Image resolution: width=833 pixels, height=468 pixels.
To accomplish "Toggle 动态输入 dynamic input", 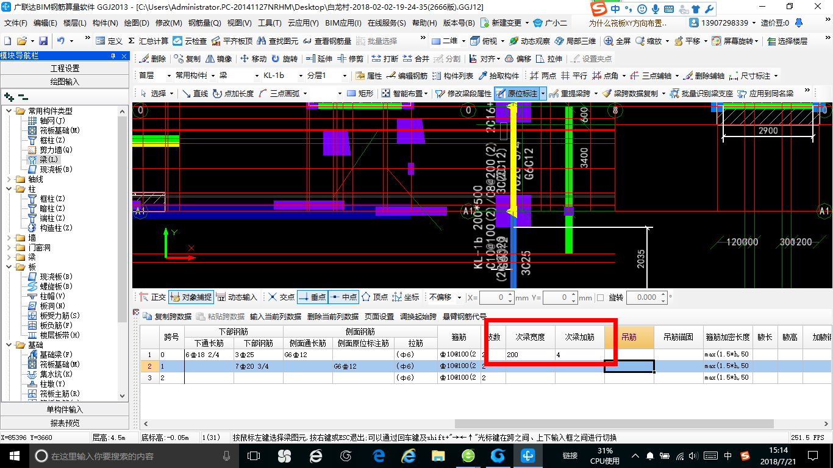I will pyautogui.click(x=237, y=297).
